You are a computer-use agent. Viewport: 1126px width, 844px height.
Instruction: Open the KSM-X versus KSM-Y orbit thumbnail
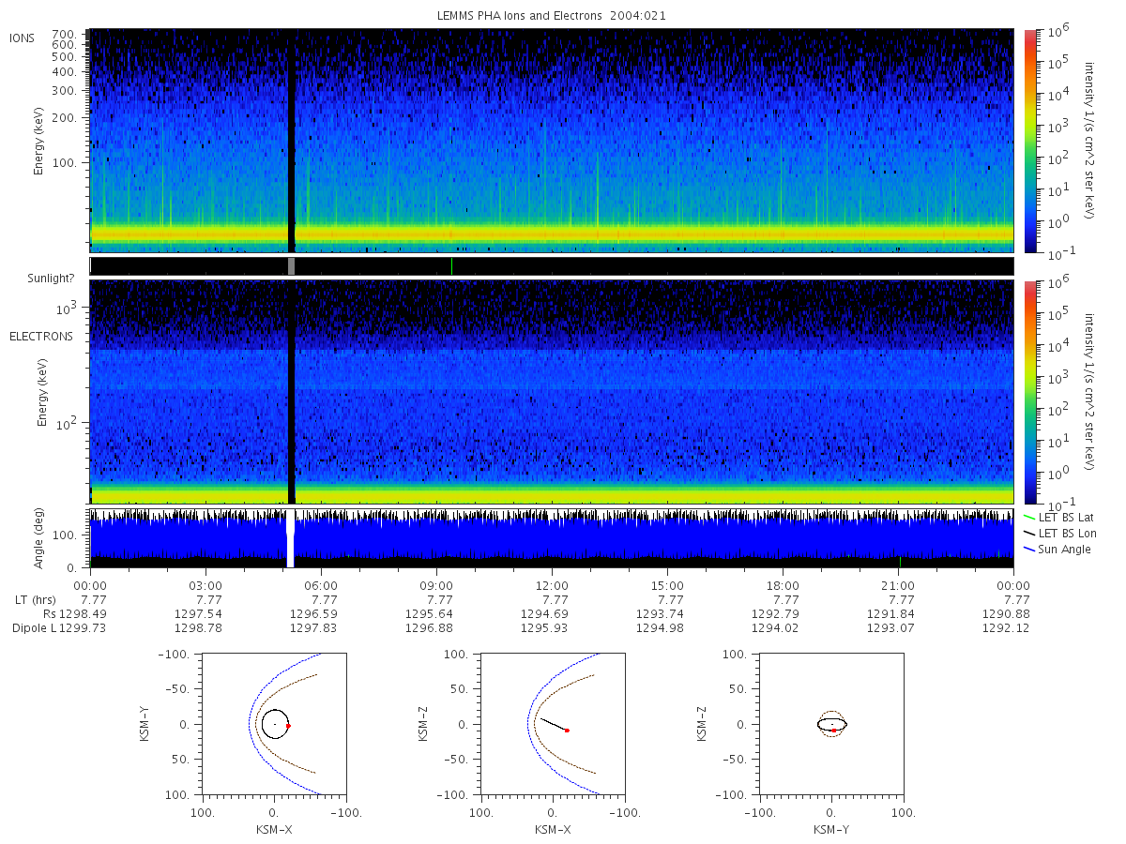click(273, 724)
